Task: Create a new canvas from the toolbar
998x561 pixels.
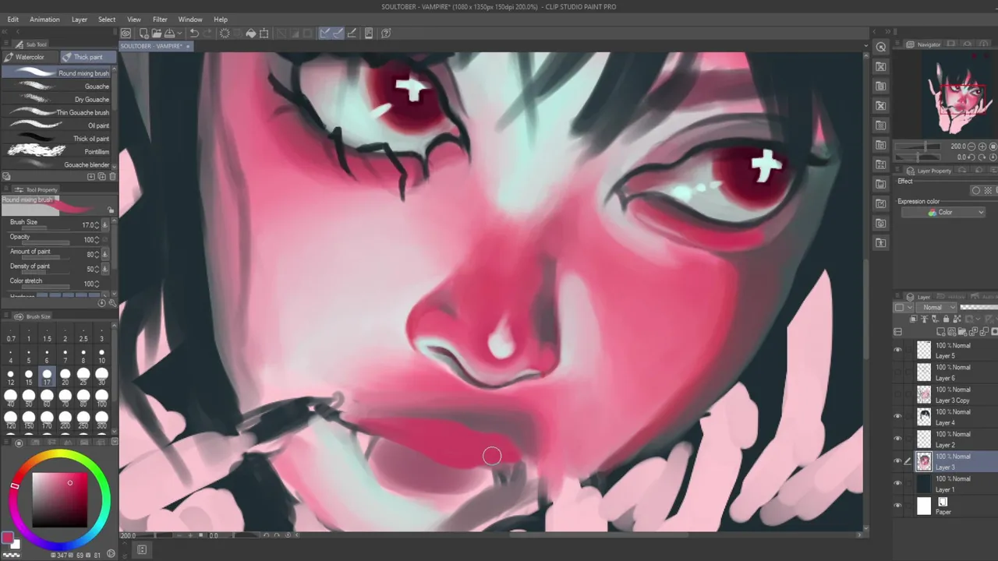Action: tap(143, 34)
